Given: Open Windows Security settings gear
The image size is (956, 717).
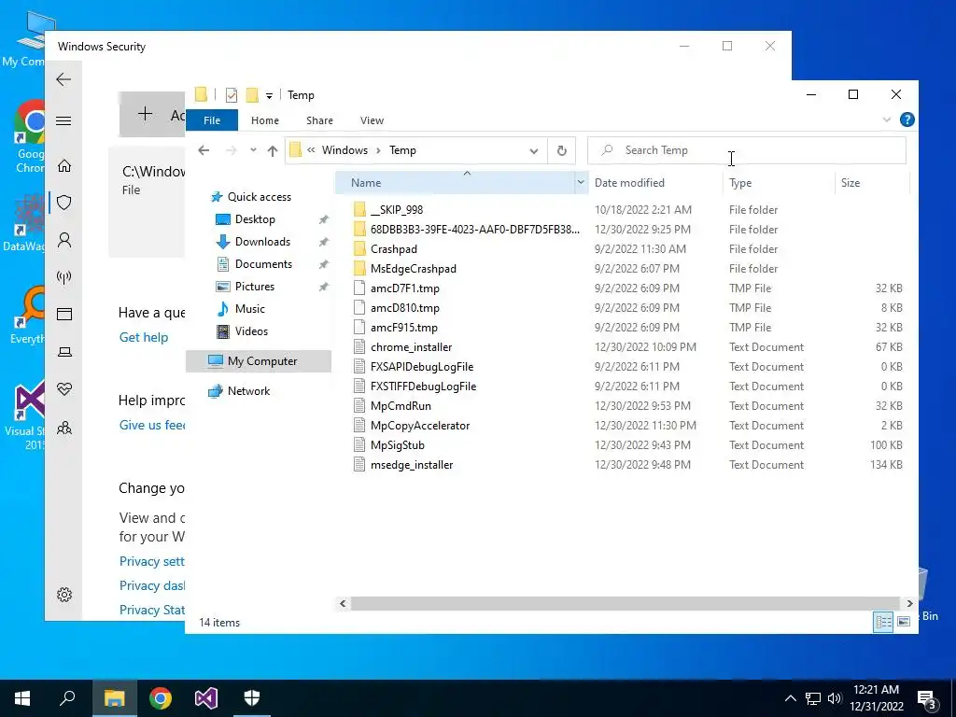Looking at the screenshot, I should click(64, 595).
